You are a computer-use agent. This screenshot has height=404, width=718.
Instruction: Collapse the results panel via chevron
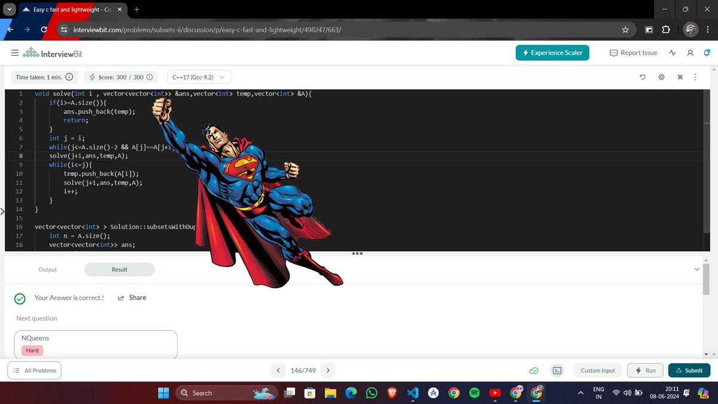pos(697,269)
